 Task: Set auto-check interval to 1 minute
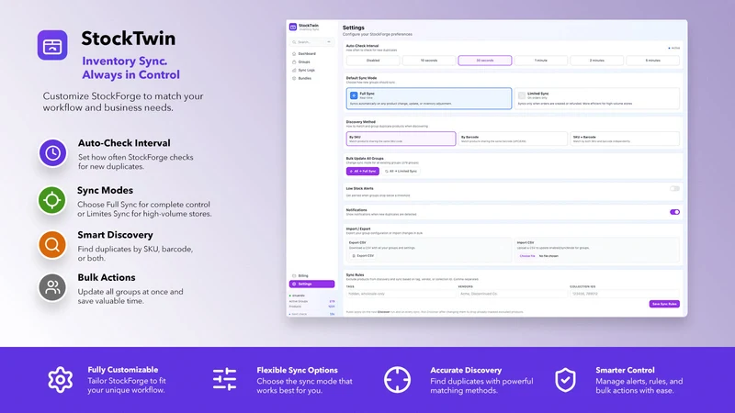(x=541, y=61)
